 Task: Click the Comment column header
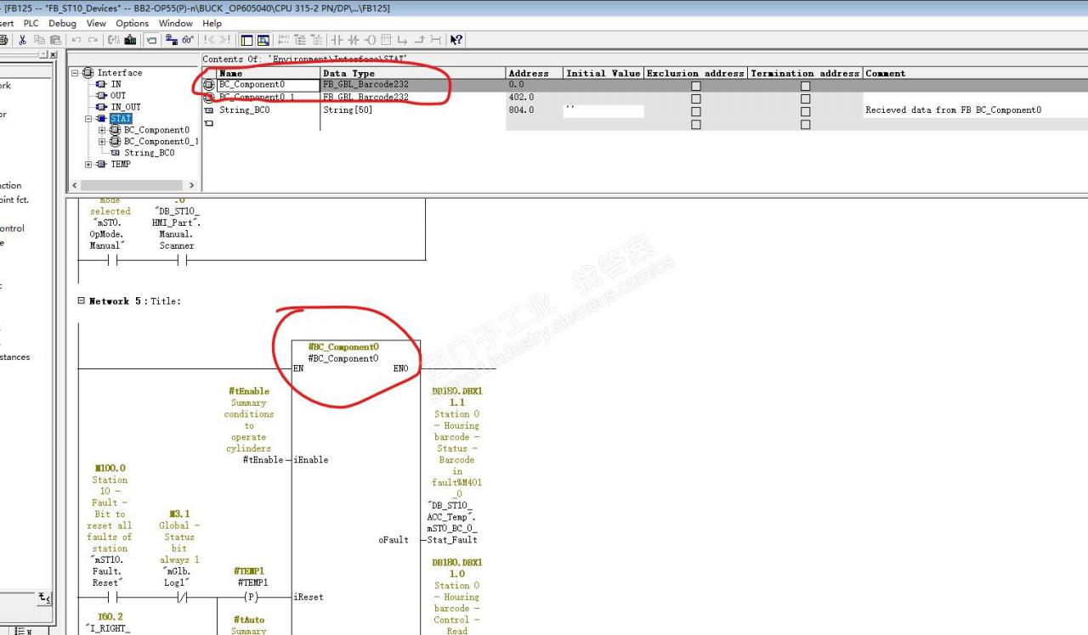(976, 73)
